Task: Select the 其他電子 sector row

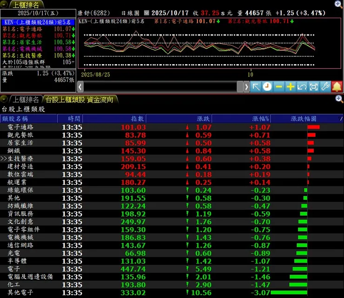Action: pos(172,293)
